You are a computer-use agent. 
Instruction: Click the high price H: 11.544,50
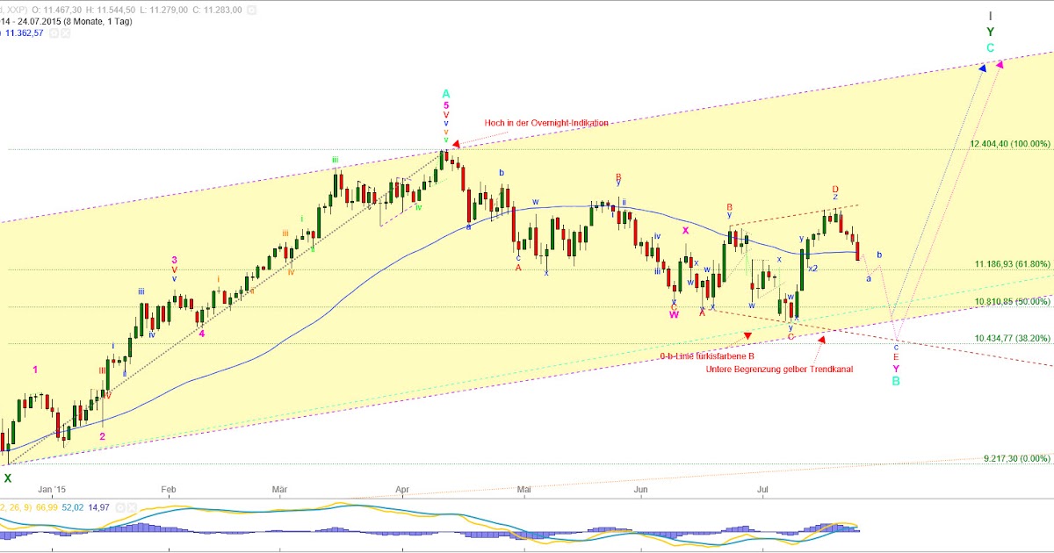111,10
